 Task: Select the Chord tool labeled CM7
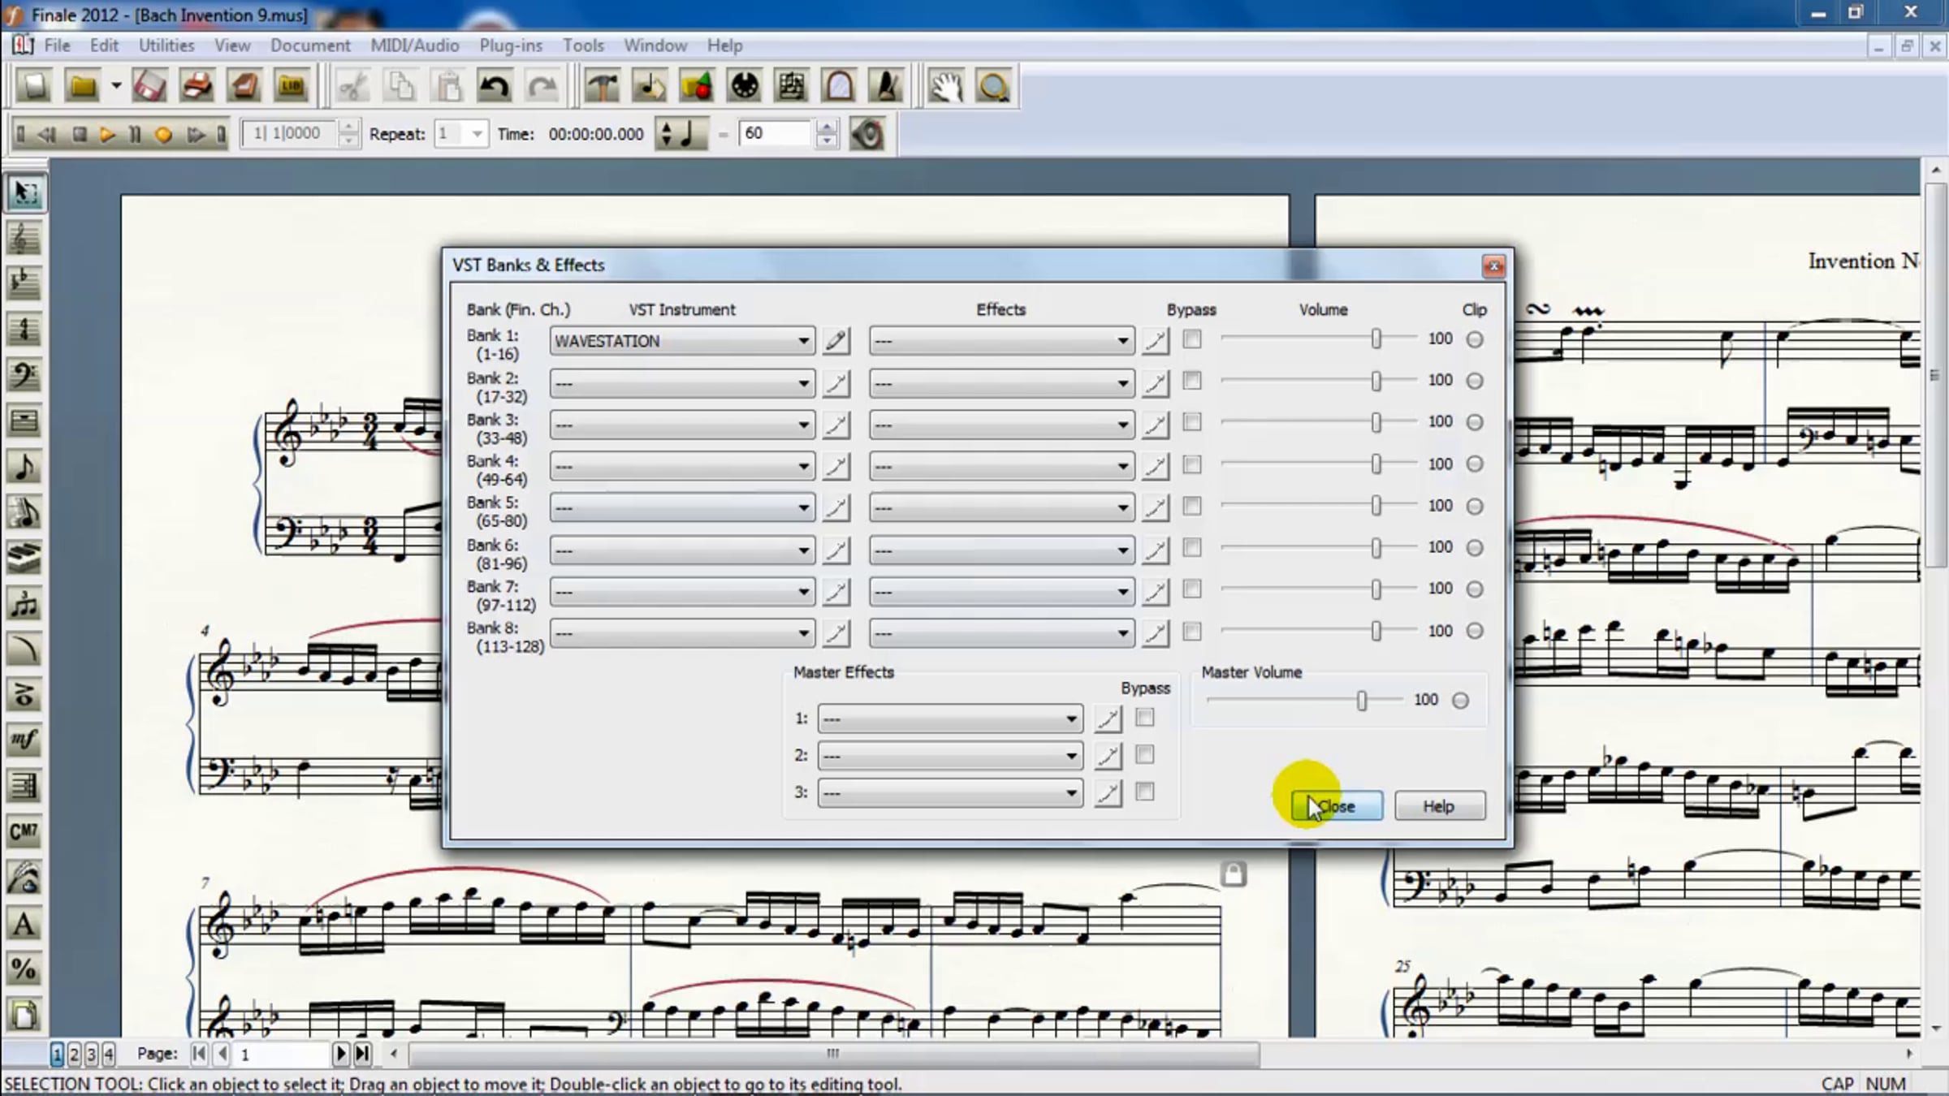tap(24, 832)
